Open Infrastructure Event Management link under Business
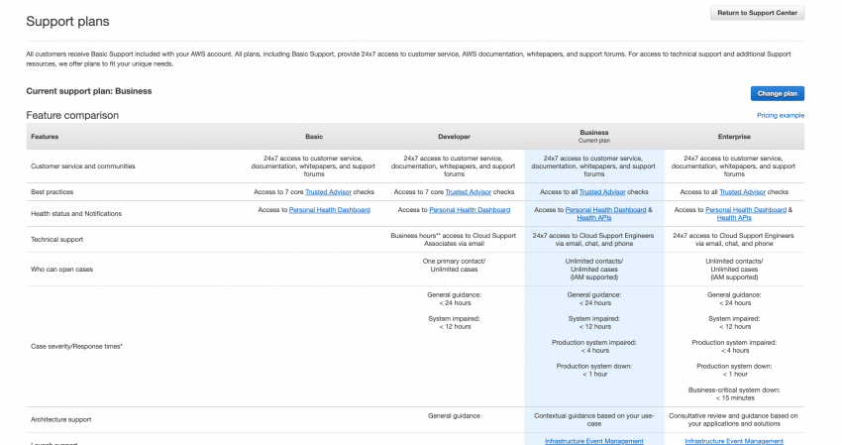The height and width of the screenshot is (445, 842). [x=594, y=441]
